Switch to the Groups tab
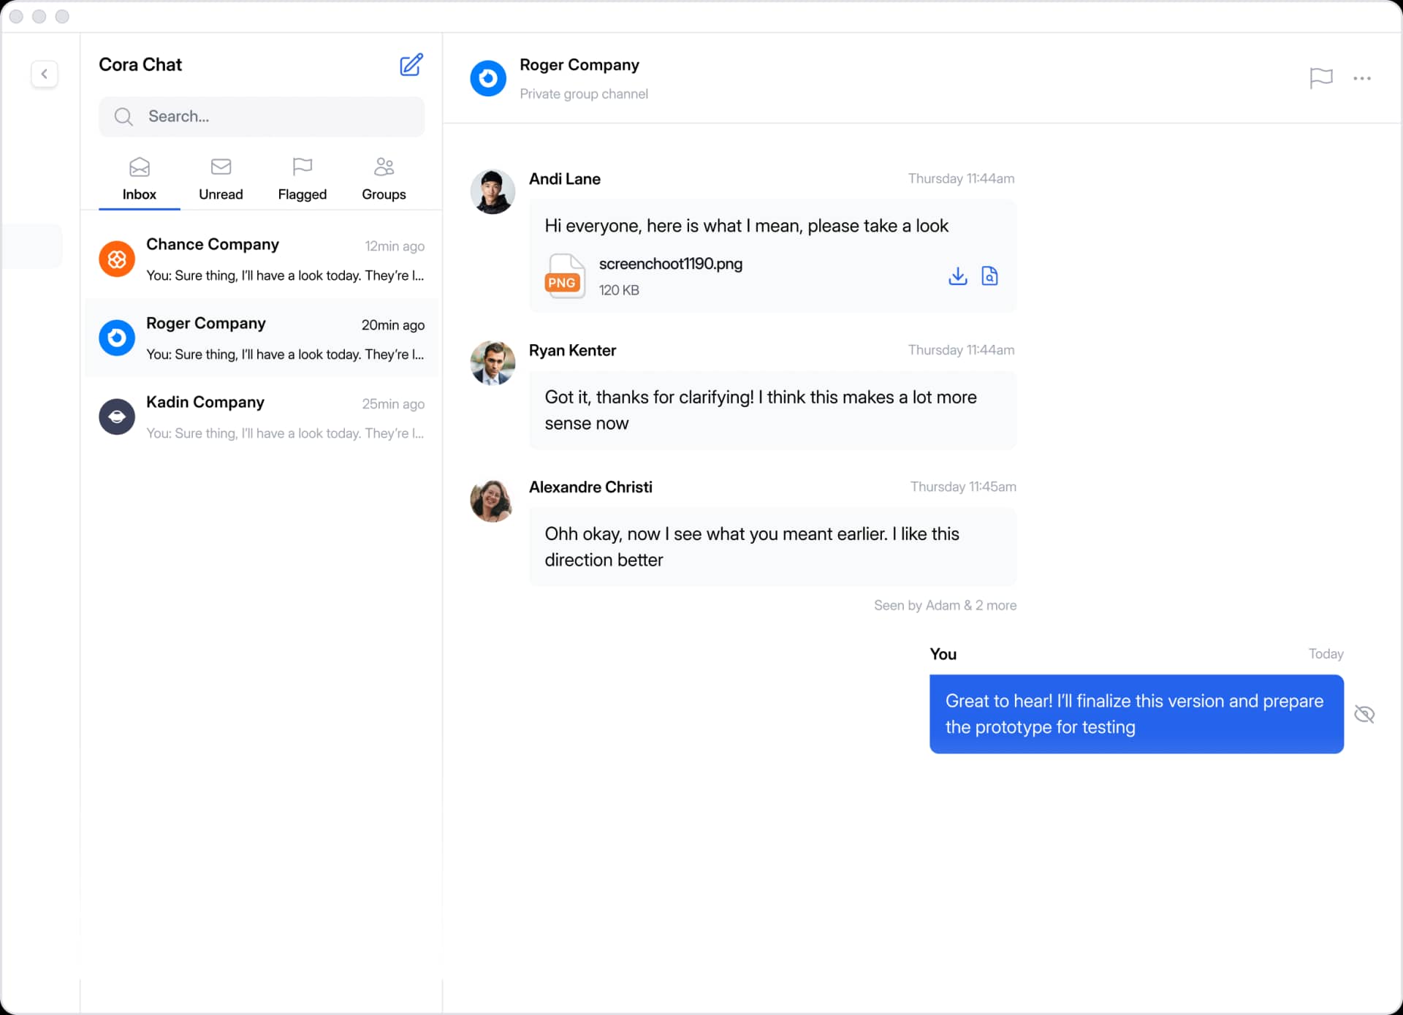The height and width of the screenshot is (1015, 1403). tap(383, 179)
